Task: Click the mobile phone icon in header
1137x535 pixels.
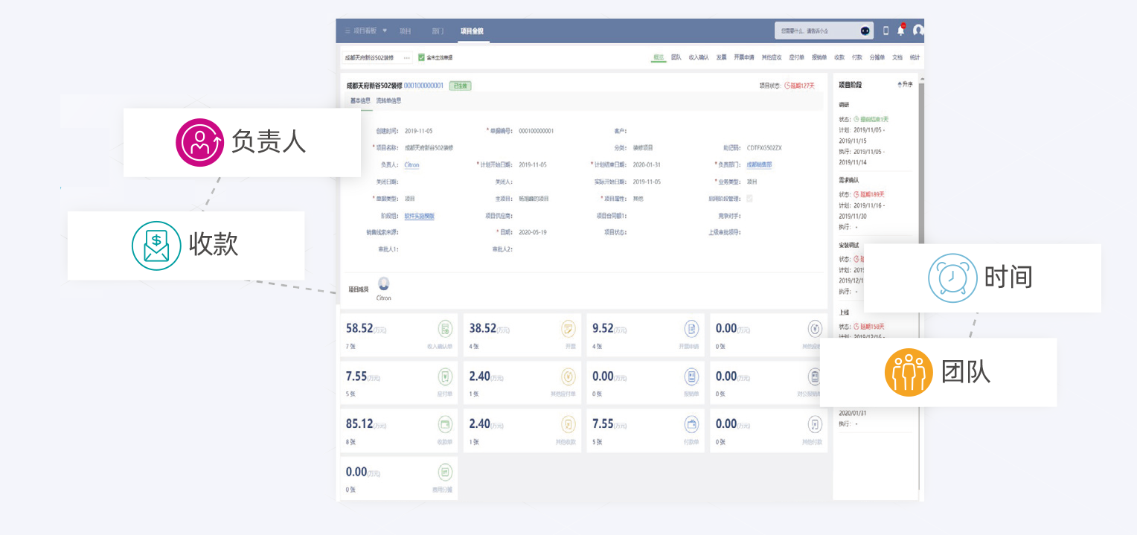Action: coord(885,31)
